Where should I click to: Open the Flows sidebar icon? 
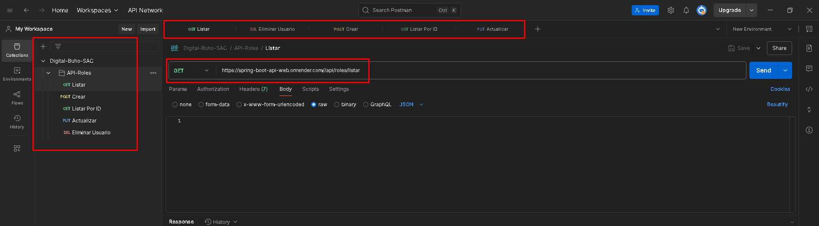click(x=17, y=98)
